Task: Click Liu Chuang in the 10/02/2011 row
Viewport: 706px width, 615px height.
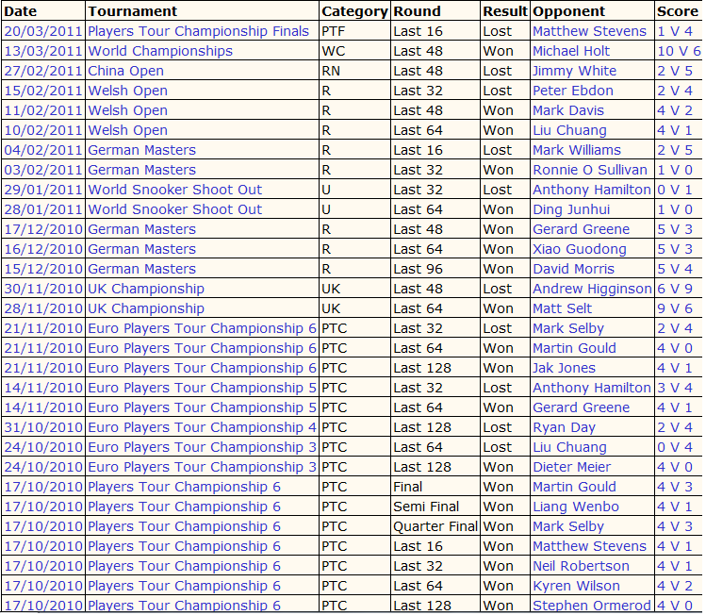Action: 569,130
